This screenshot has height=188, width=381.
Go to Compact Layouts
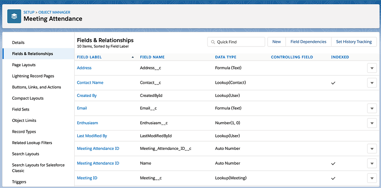28,98
